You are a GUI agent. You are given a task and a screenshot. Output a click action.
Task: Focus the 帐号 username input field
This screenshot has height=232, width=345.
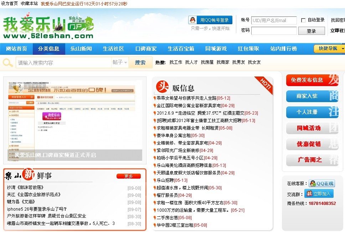coord(274,20)
